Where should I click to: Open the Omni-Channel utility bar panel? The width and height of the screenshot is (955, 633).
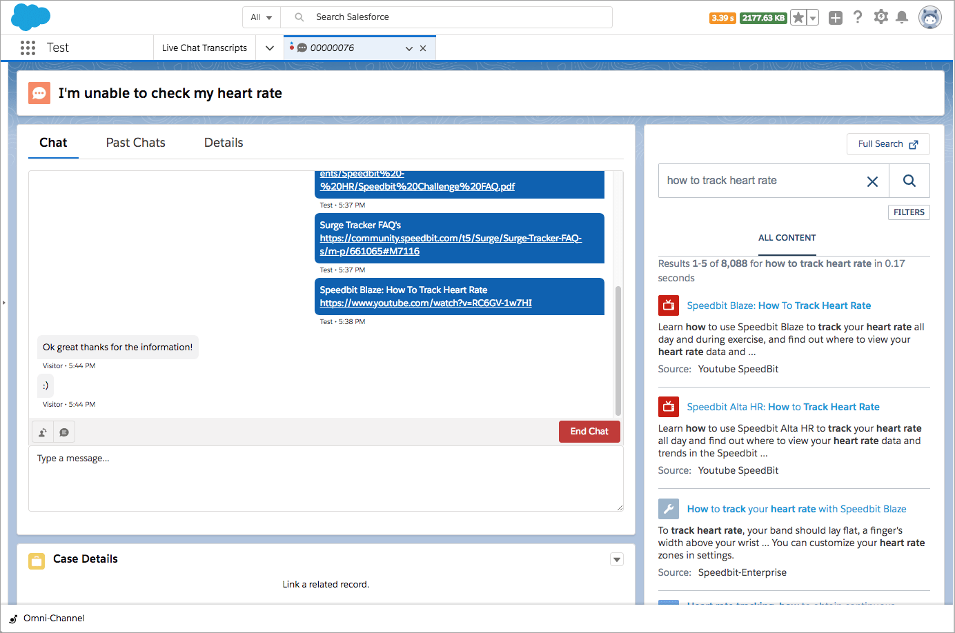coord(47,618)
